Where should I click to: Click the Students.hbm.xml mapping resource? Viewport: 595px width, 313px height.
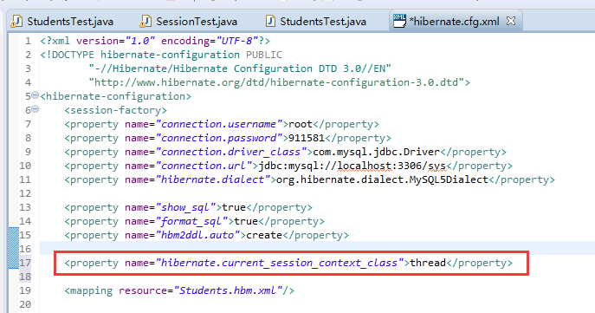228,290
